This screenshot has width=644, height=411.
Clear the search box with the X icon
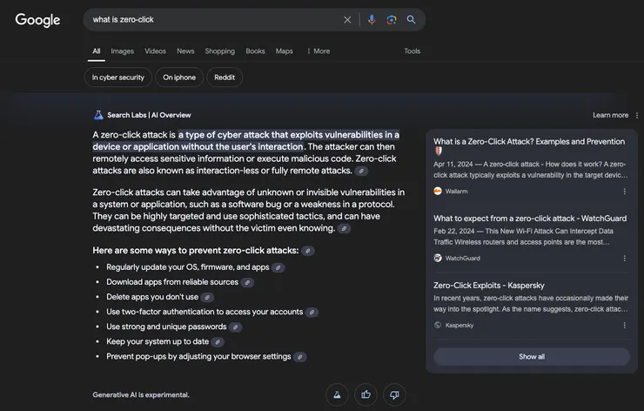click(347, 20)
